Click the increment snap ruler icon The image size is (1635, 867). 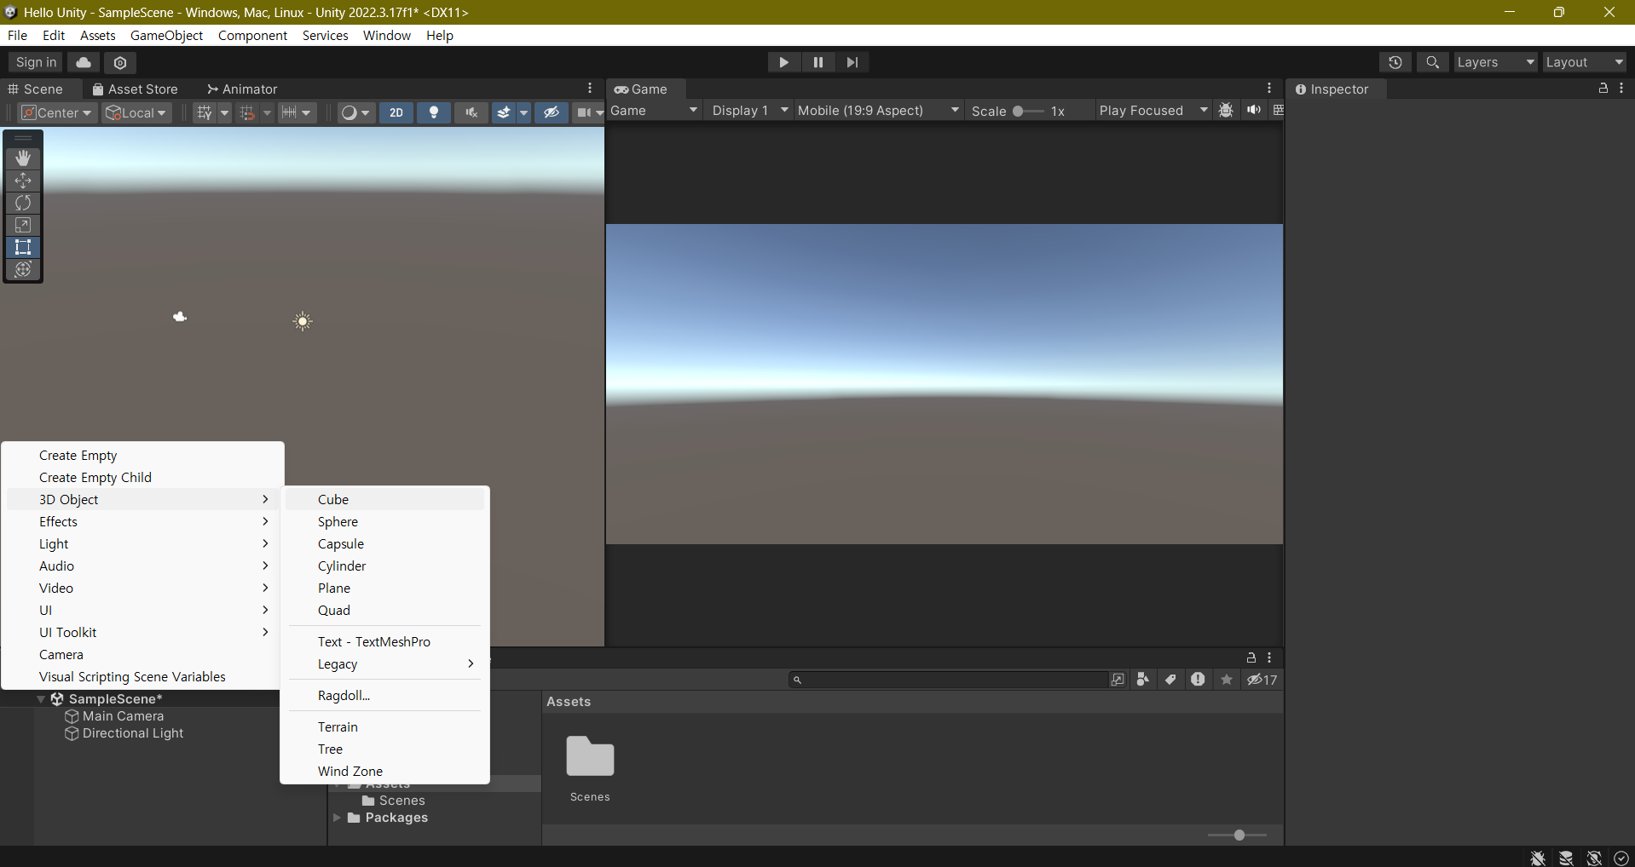(289, 112)
